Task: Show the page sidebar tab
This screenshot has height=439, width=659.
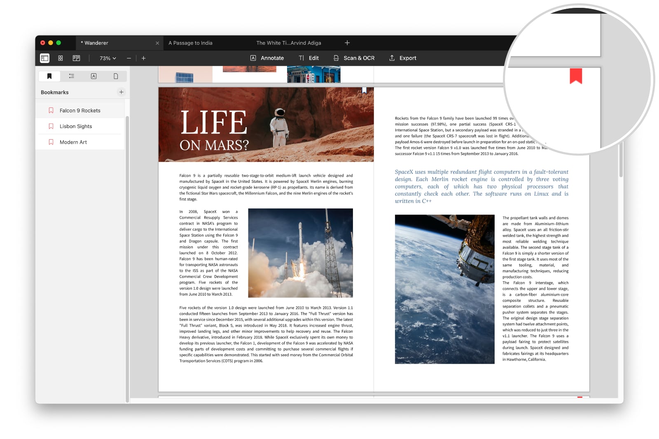Action: coord(116,76)
